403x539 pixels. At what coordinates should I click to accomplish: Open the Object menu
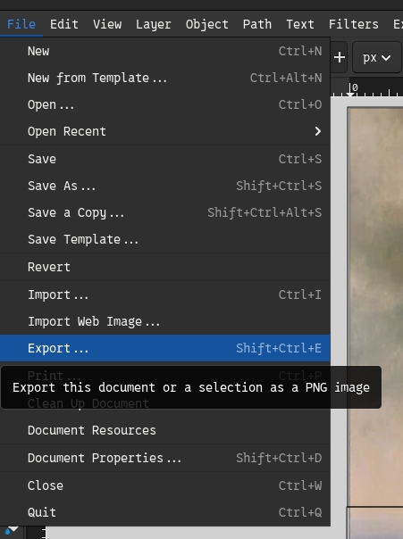[206, 24]
